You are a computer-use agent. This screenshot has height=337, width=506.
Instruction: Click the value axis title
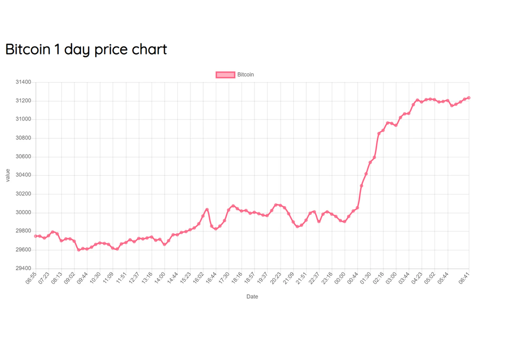[8, 175]
